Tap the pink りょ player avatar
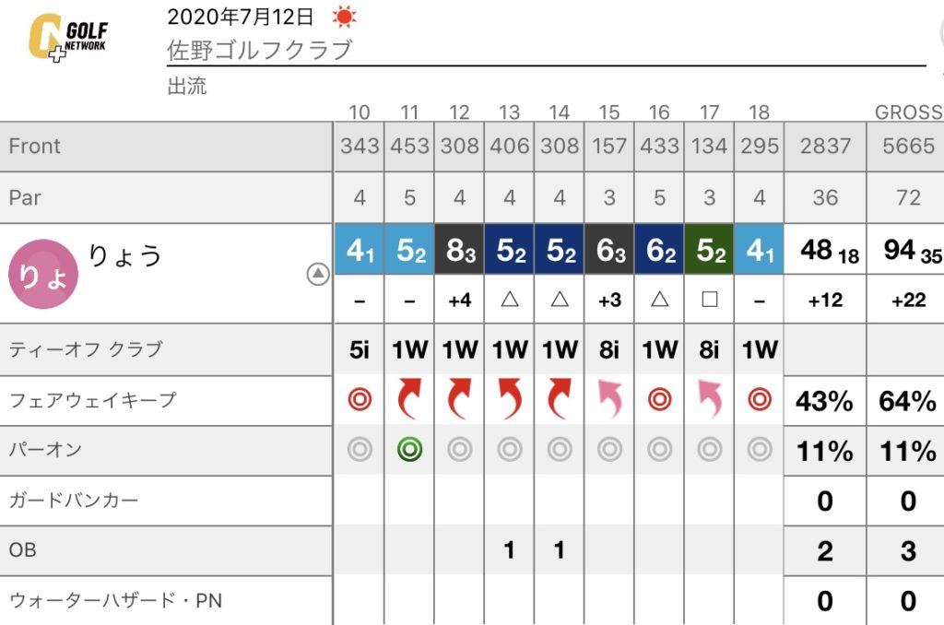Screen dimensions: 944x625 43,275
